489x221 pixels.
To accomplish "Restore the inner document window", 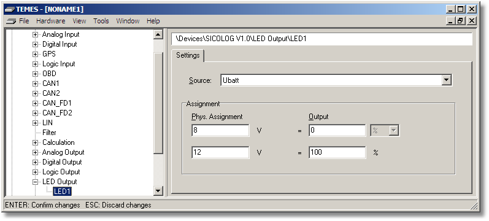I will 460,21.
